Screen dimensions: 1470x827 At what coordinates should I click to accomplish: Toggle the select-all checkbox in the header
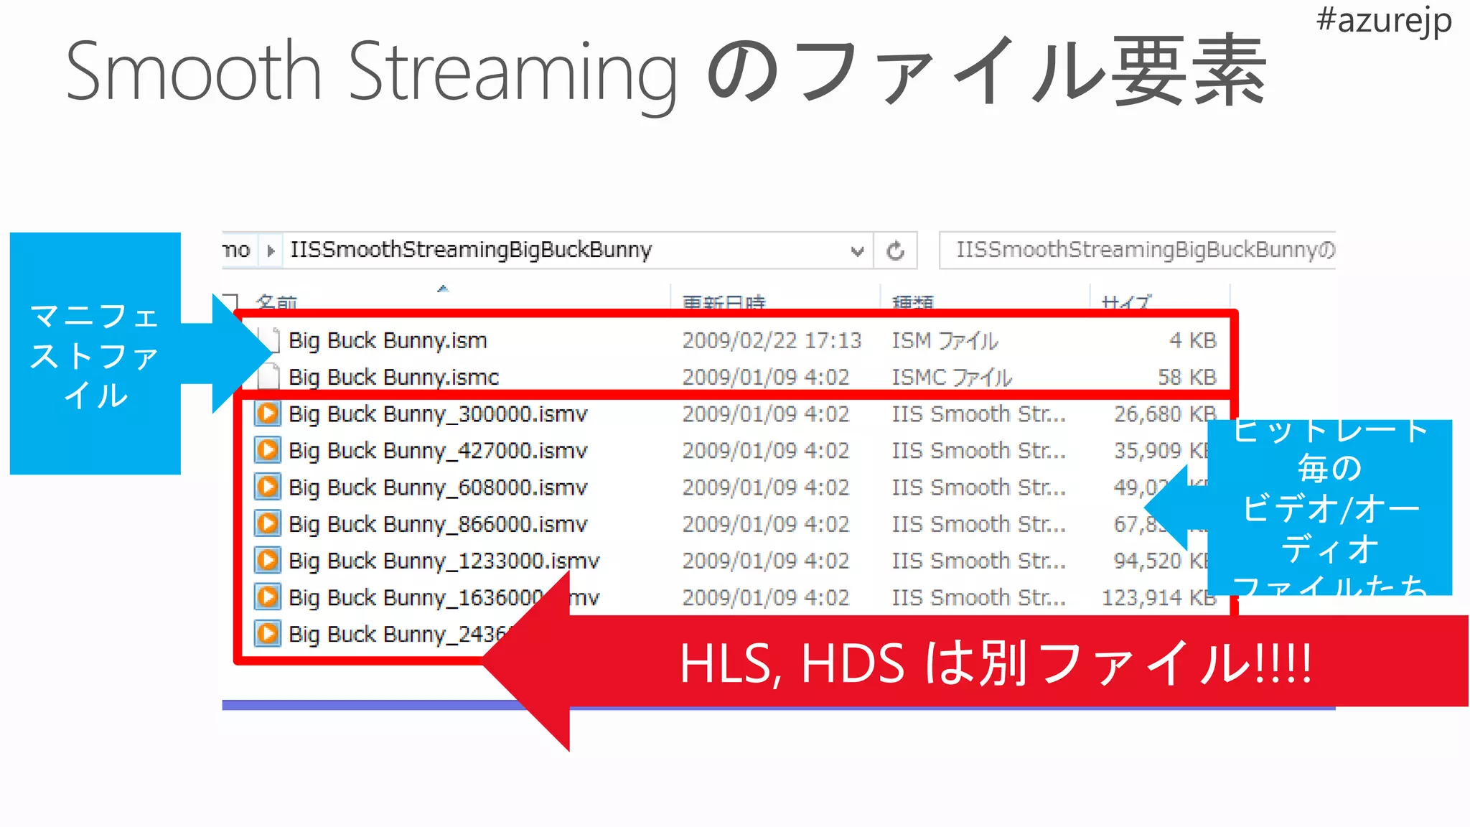230,302
